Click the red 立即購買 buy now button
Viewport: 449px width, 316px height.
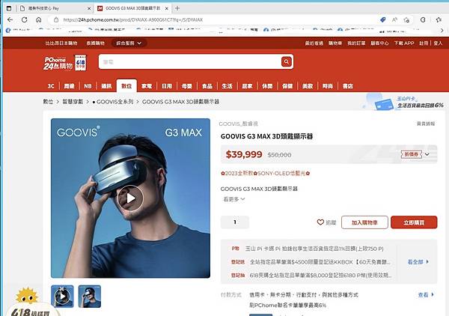(414, 222)
